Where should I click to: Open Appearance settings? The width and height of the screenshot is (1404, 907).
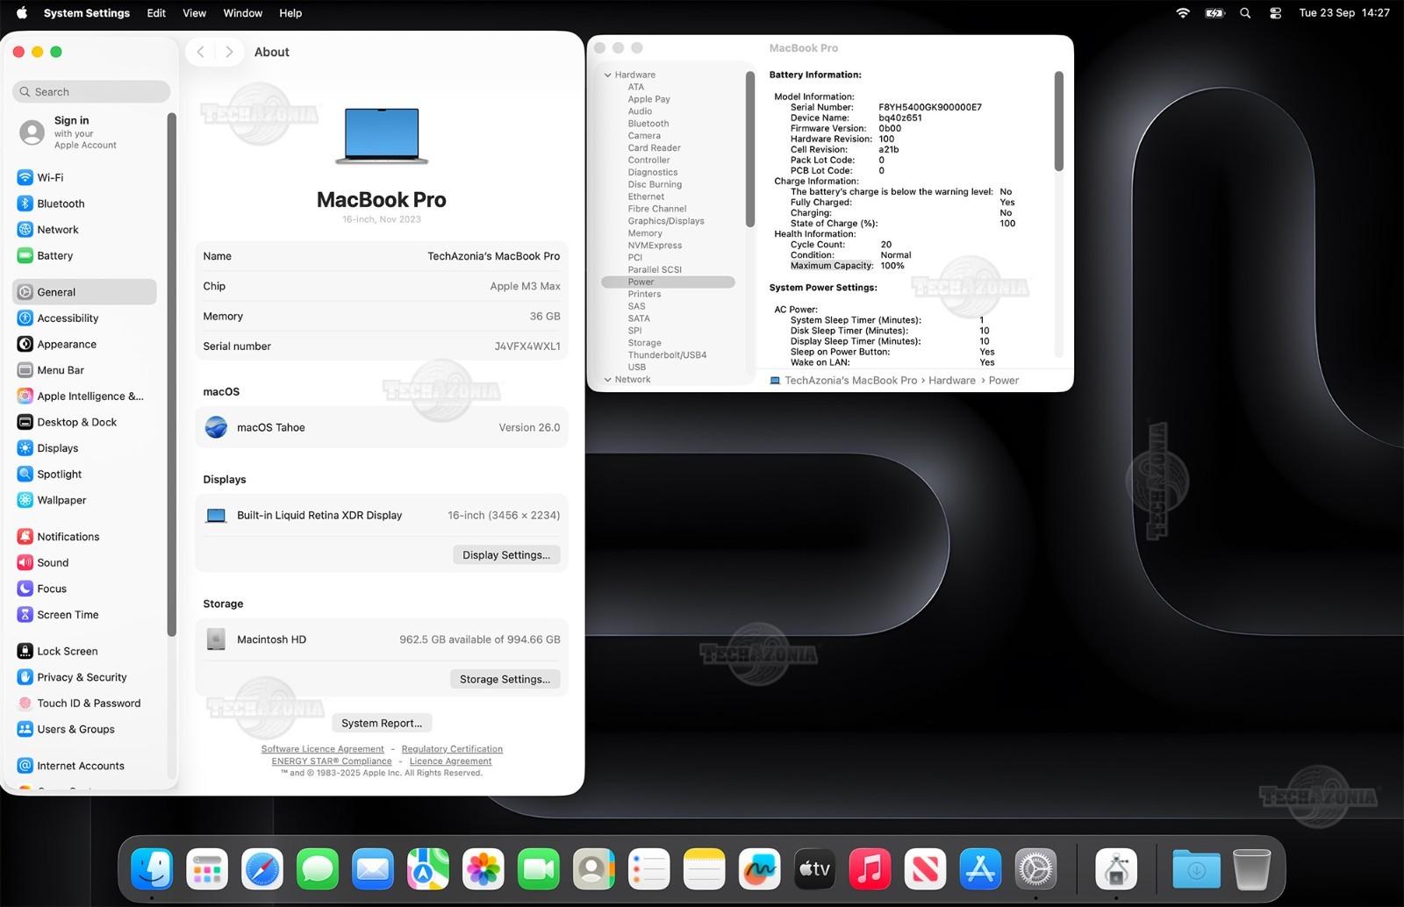85,344
